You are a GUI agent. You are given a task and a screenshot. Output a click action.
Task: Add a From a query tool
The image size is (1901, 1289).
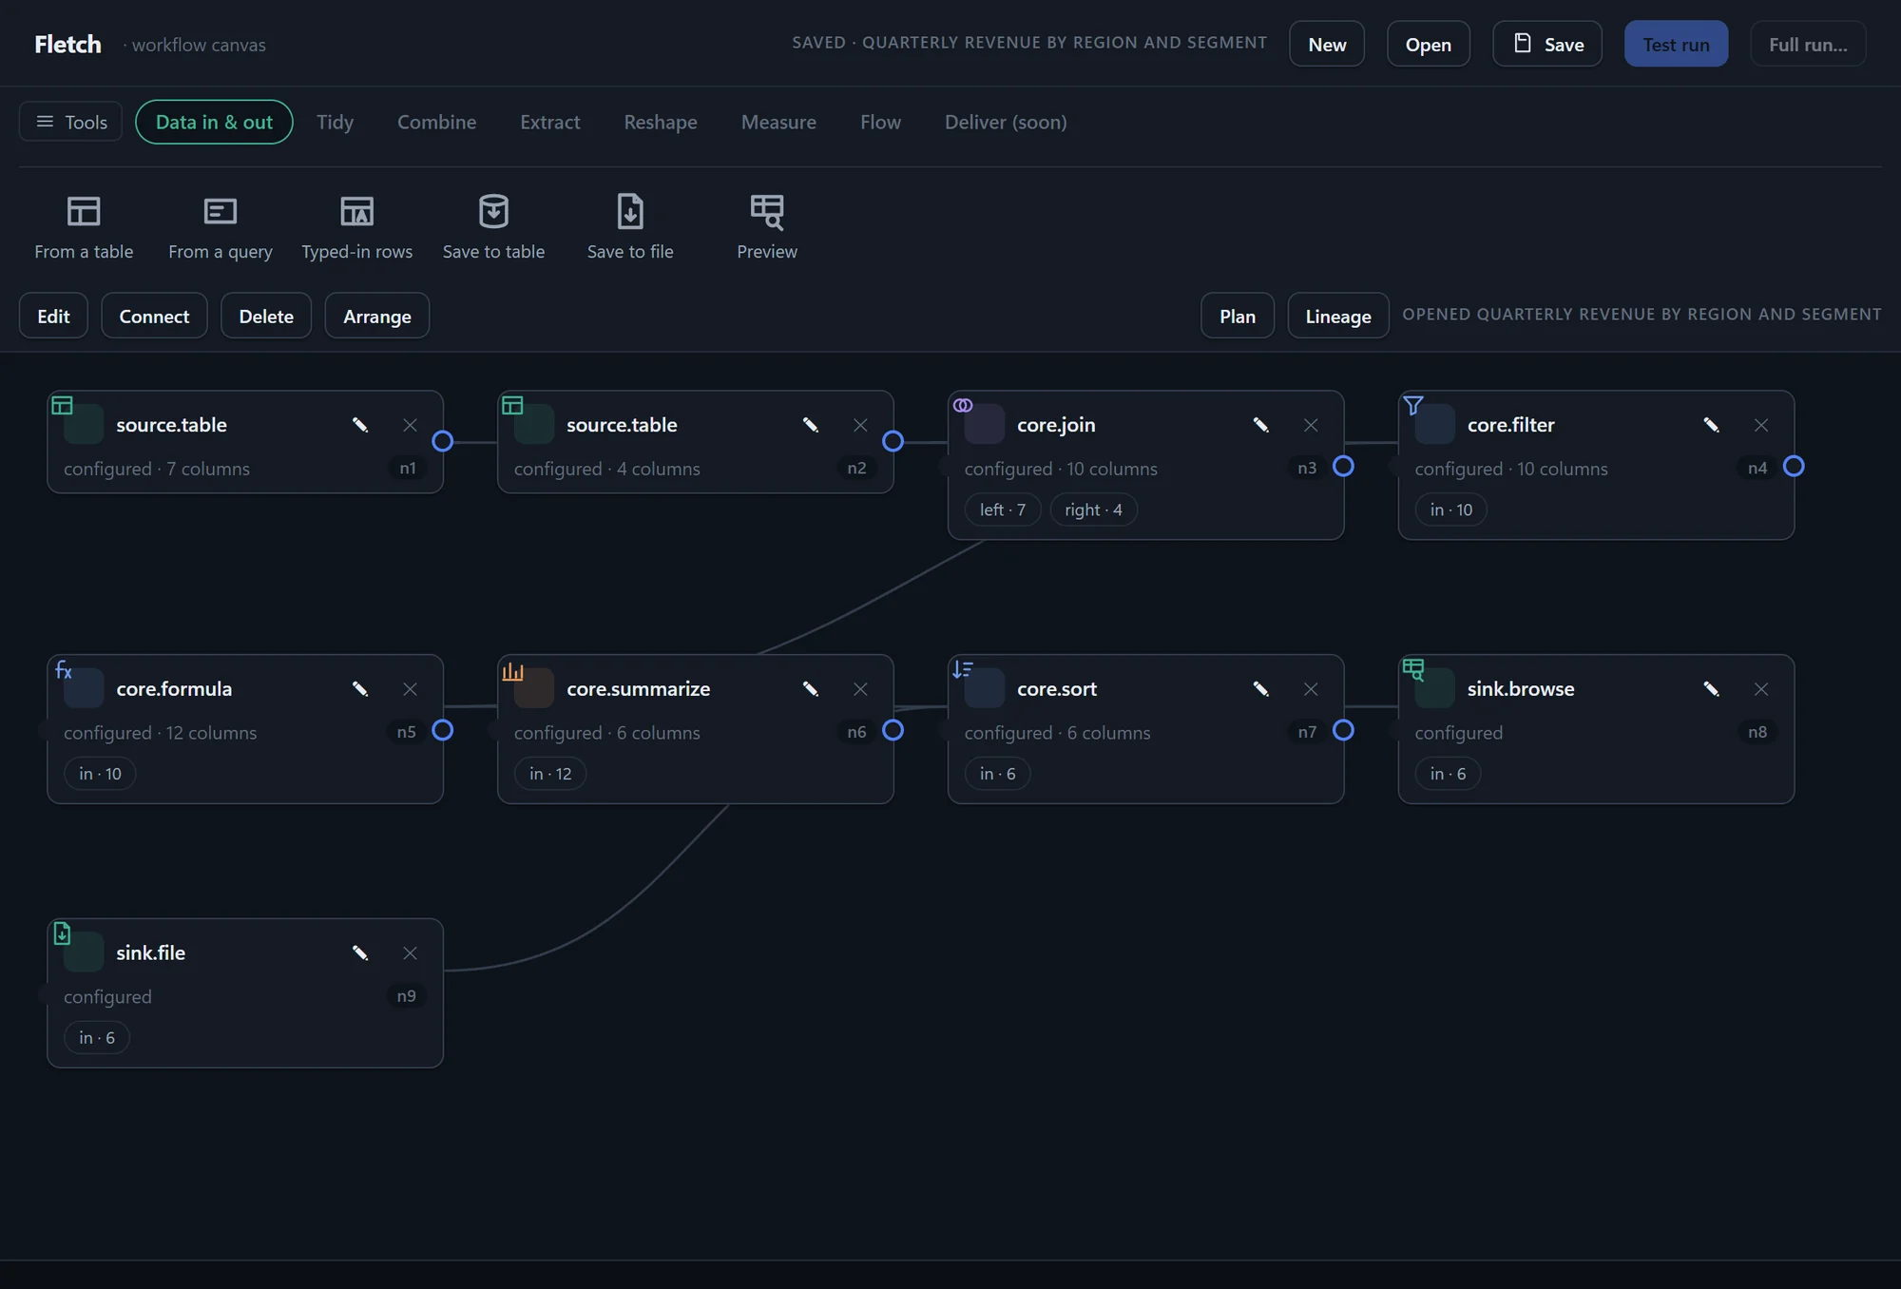pos(221,227)
